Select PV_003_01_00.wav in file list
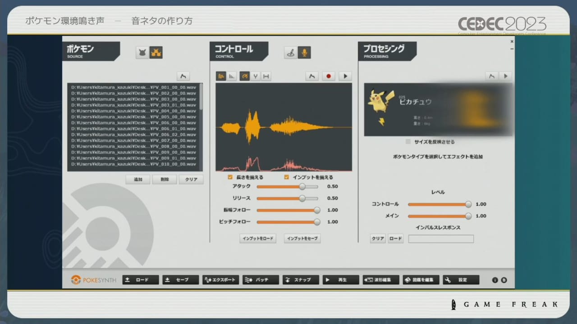The height and width of the screenshot is (324, 577). coord(133,104)
